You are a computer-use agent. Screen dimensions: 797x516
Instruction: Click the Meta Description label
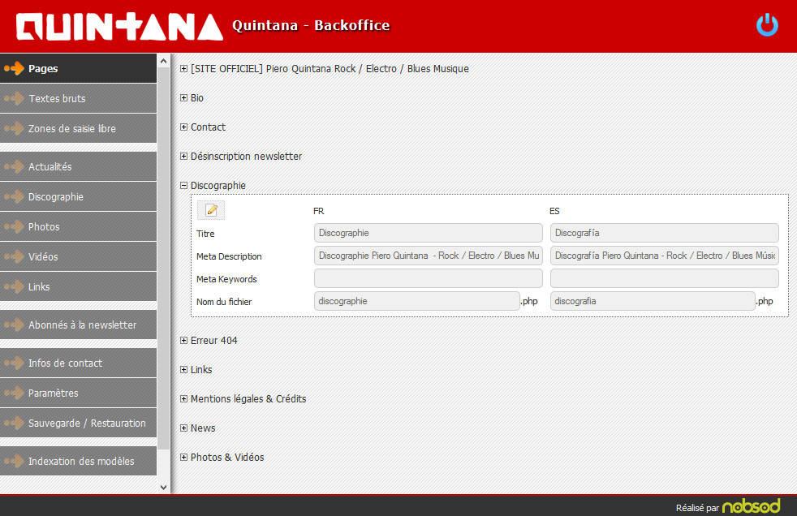[x=229, y=256]
